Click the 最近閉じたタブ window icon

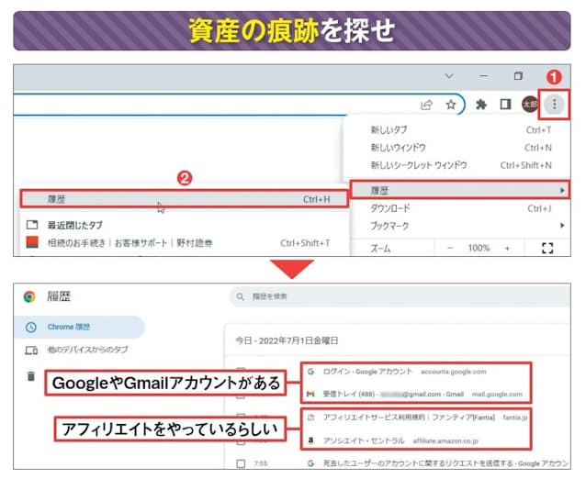[x=32, y=225]
